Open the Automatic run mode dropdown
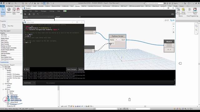Screen dimensions: 200x112 pos(29,83)
